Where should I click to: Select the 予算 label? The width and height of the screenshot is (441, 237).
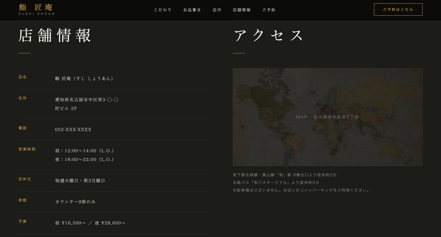coord(22,221)
